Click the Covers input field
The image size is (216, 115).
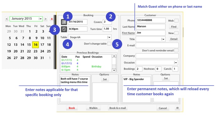[107, 22]
